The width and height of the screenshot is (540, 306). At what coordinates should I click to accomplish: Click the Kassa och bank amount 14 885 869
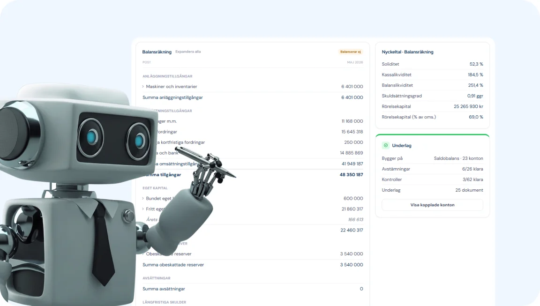click(x=351, y=153)
